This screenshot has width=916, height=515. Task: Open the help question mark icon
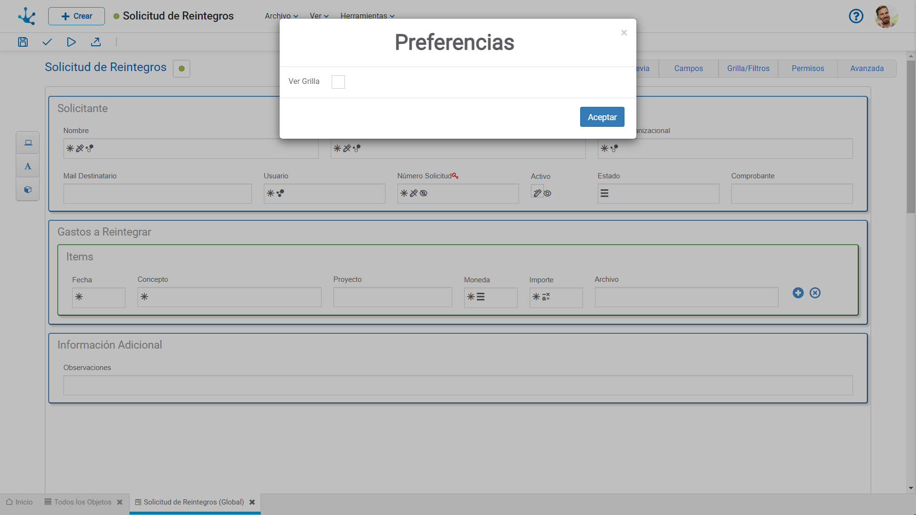click(856, 16)
